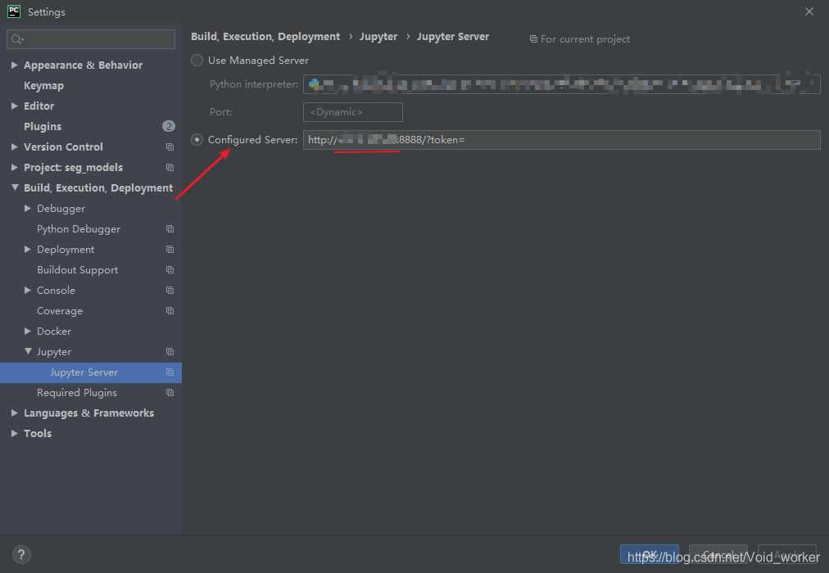
Task: Select Required Plugins in the tree
Action: pos(77,393)
